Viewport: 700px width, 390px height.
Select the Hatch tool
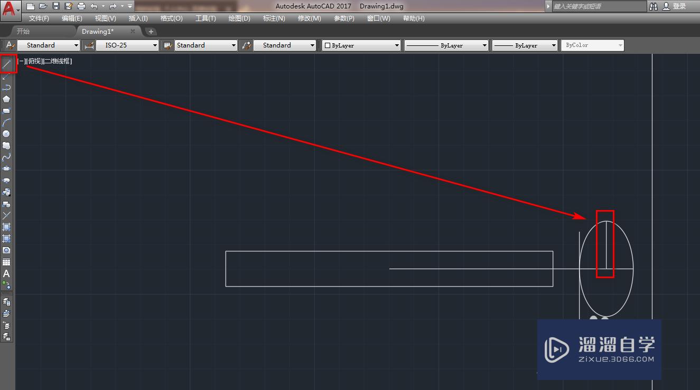point(6,227)
